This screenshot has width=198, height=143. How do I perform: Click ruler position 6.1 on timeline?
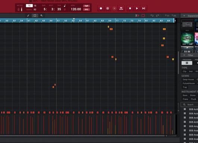(88, 20)
